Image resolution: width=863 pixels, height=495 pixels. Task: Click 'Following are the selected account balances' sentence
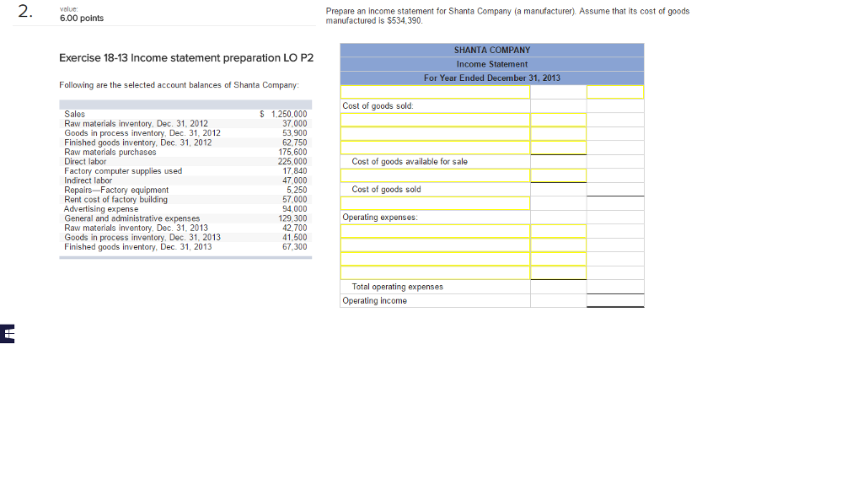coord(179,85)
